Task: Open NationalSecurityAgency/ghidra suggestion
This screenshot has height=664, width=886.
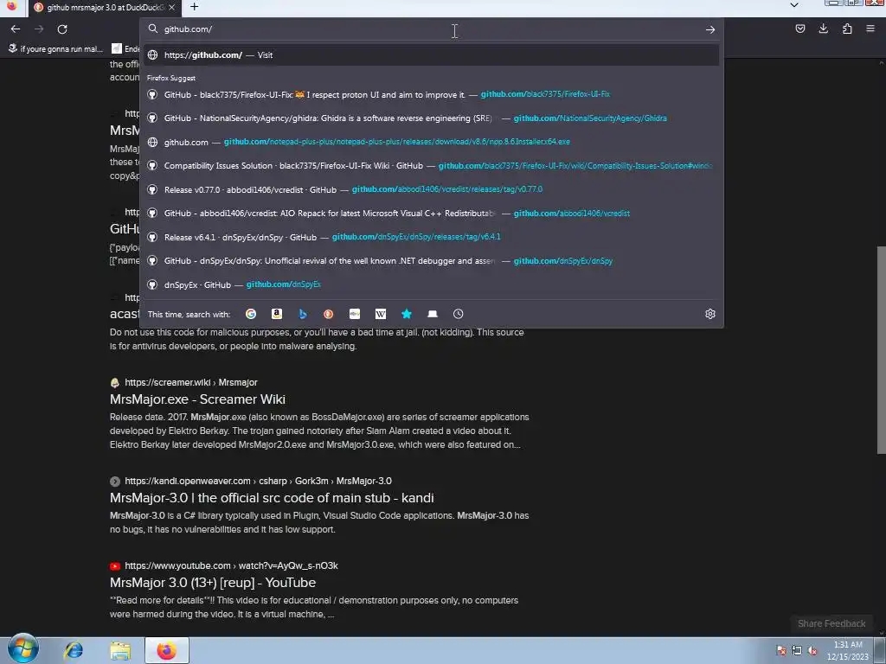Action: (431, 118)
